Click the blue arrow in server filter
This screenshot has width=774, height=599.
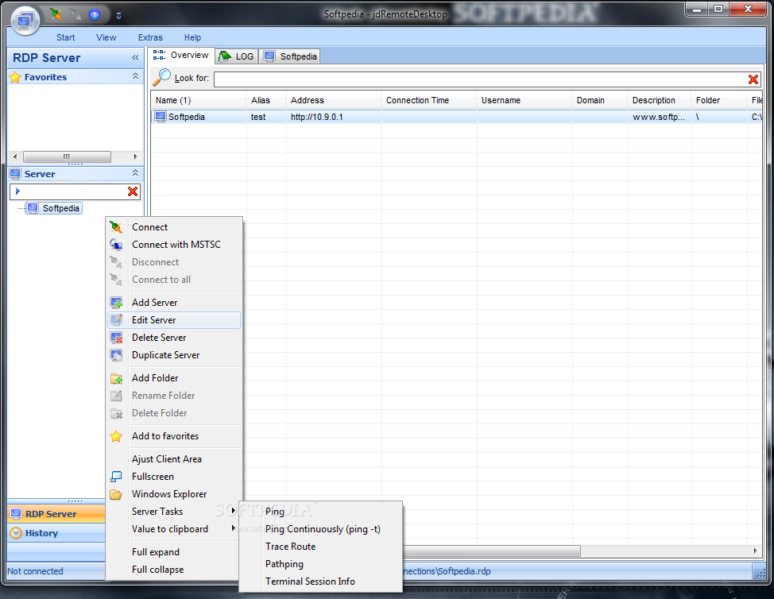(x=17, y=191)
